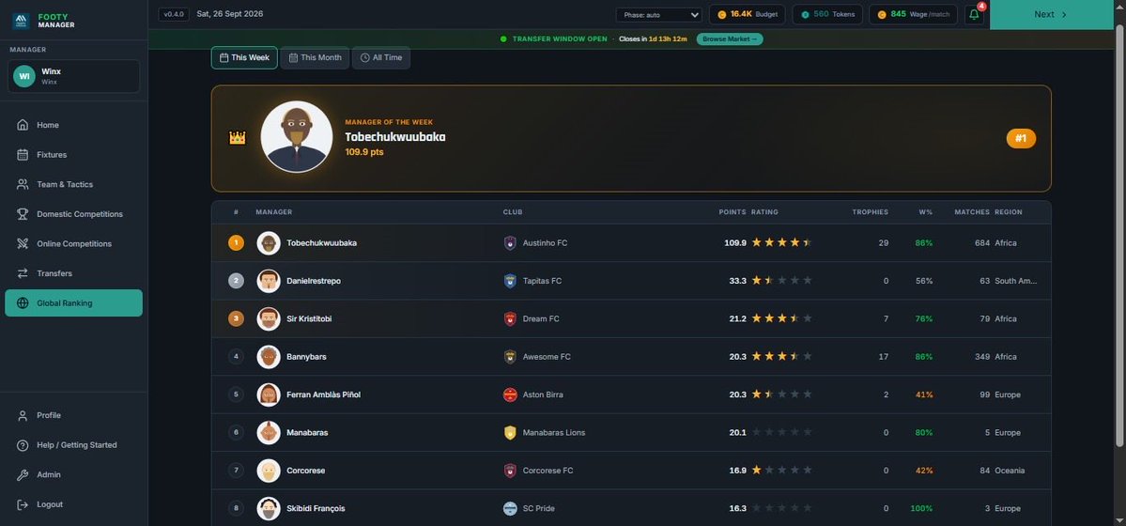Click the 845 Wage per match indicator

pos(913,14)
